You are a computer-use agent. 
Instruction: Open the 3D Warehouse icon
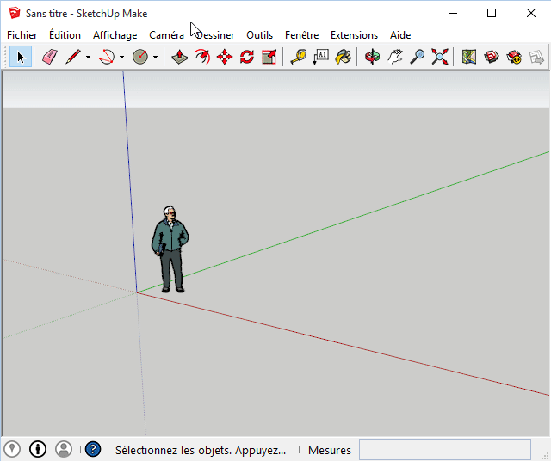(492, 57)
